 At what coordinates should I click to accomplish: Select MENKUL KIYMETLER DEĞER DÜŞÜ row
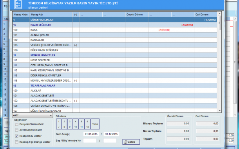(x=115, y=80)
